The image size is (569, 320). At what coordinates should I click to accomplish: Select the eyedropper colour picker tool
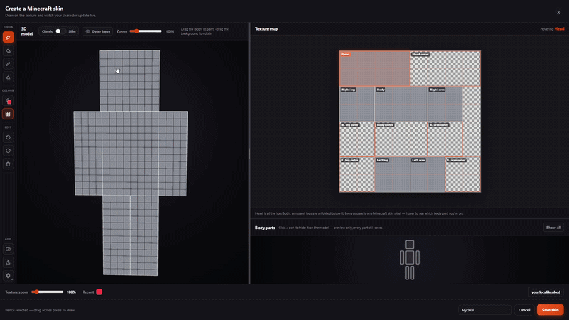(x=8, y=64)
